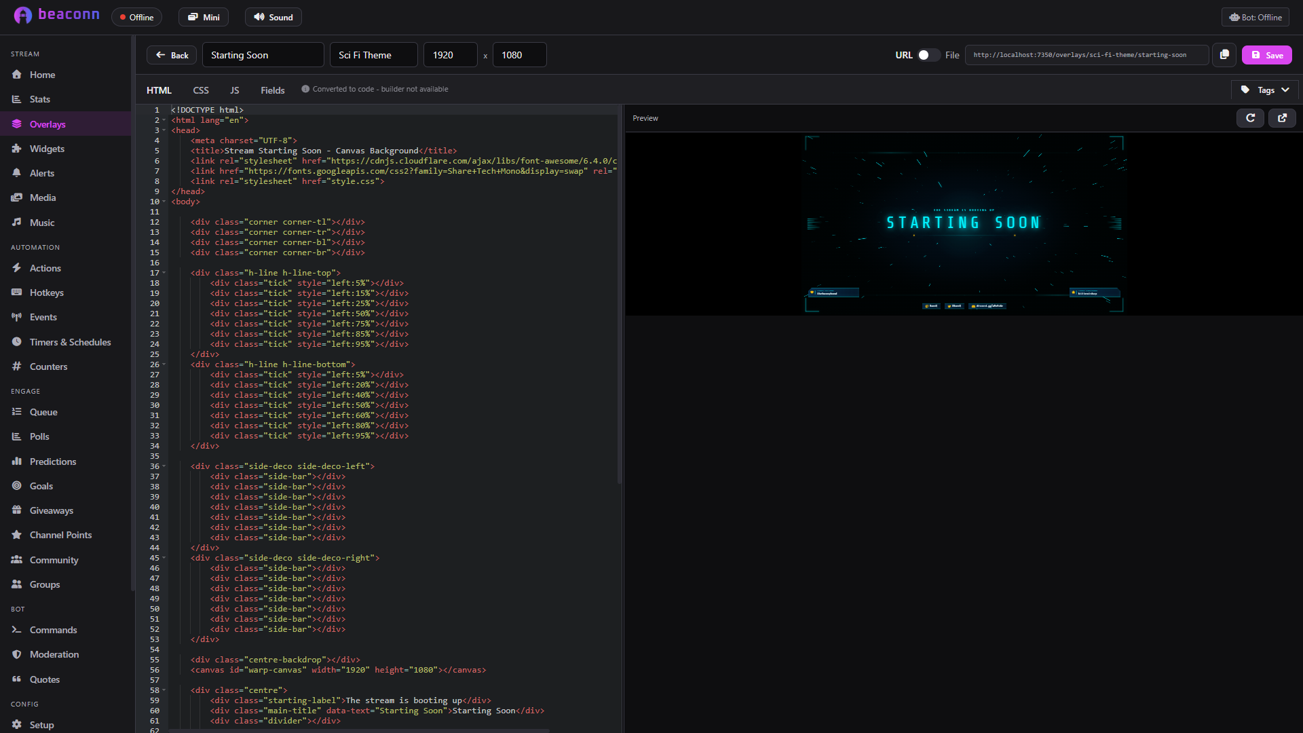The width and height of the screenshot is (1303, 733).
Task: Edit the overlay name Starting Soon
Action: (x=263, y=55)
